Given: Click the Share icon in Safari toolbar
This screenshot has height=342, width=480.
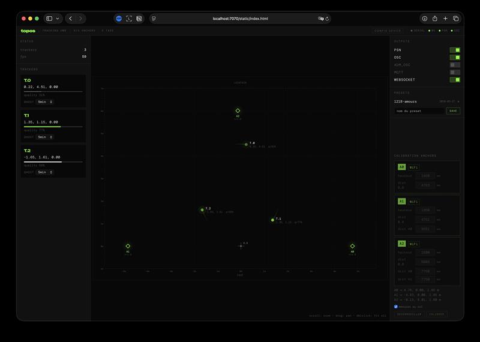Looking at the screenshot, I should pos(435,19).
